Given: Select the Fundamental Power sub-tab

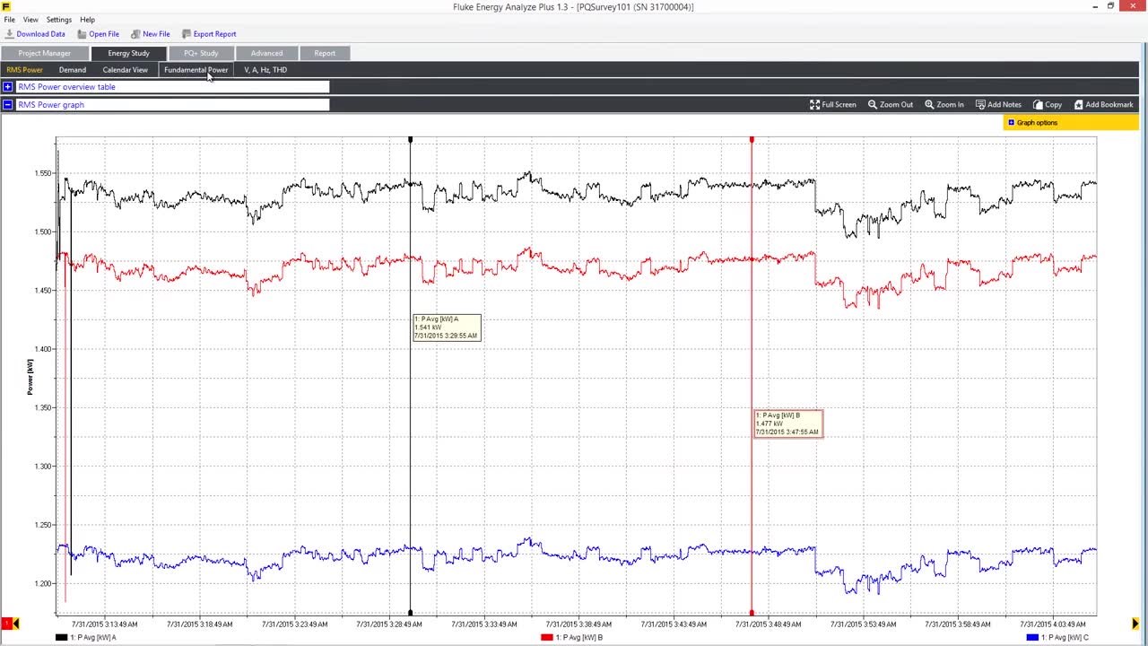Looking at the screenshot, I should 196,70.
